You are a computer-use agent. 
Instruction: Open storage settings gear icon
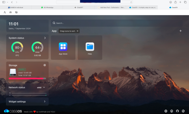coord(45,65)
